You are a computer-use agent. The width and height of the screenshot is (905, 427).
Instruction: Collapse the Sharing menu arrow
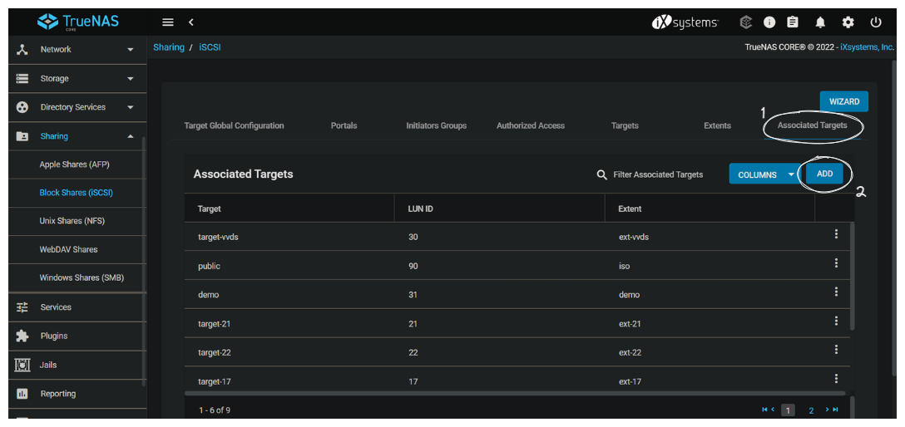(x=131, y=136)
